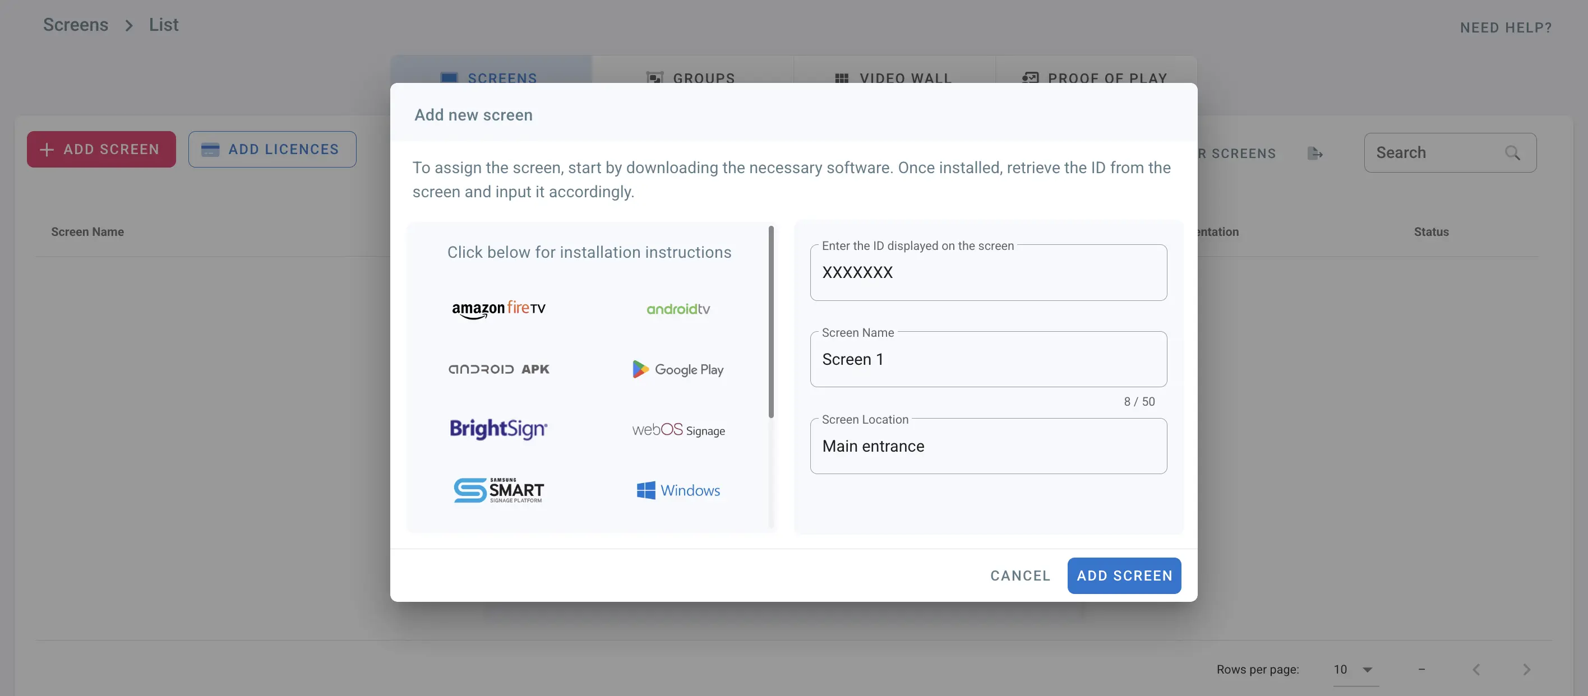
Task: Go to the previous table page
Action: coord(1476,670)
